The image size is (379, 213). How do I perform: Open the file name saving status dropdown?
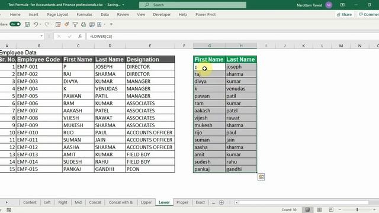pyautogui.click(x=123, y=5)
